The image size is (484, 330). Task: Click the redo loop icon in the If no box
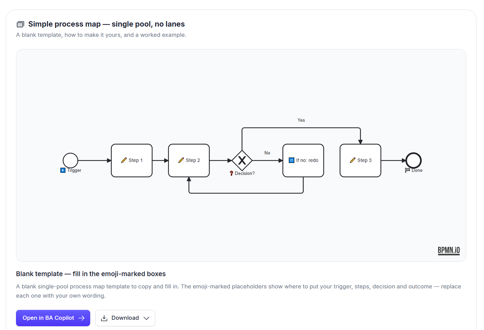tap(292, 160)
